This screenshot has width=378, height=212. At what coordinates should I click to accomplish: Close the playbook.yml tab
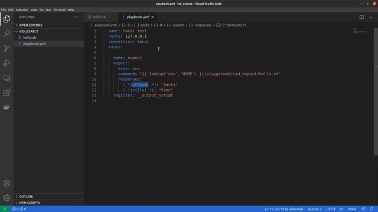coord(152,17)
